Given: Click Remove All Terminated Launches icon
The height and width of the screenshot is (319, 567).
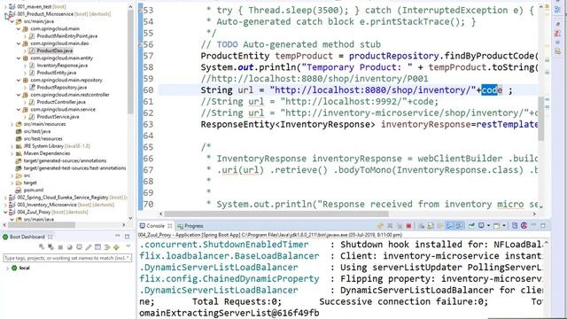Looking at the screenshot, I should [x=400, y=226].
